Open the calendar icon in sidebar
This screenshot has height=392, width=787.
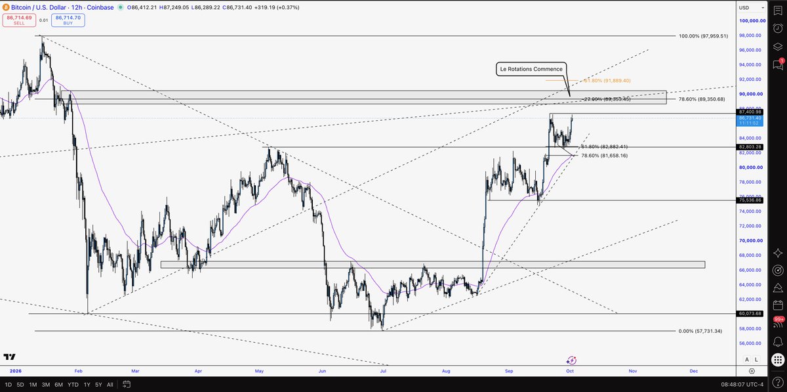tap(778, 305)
